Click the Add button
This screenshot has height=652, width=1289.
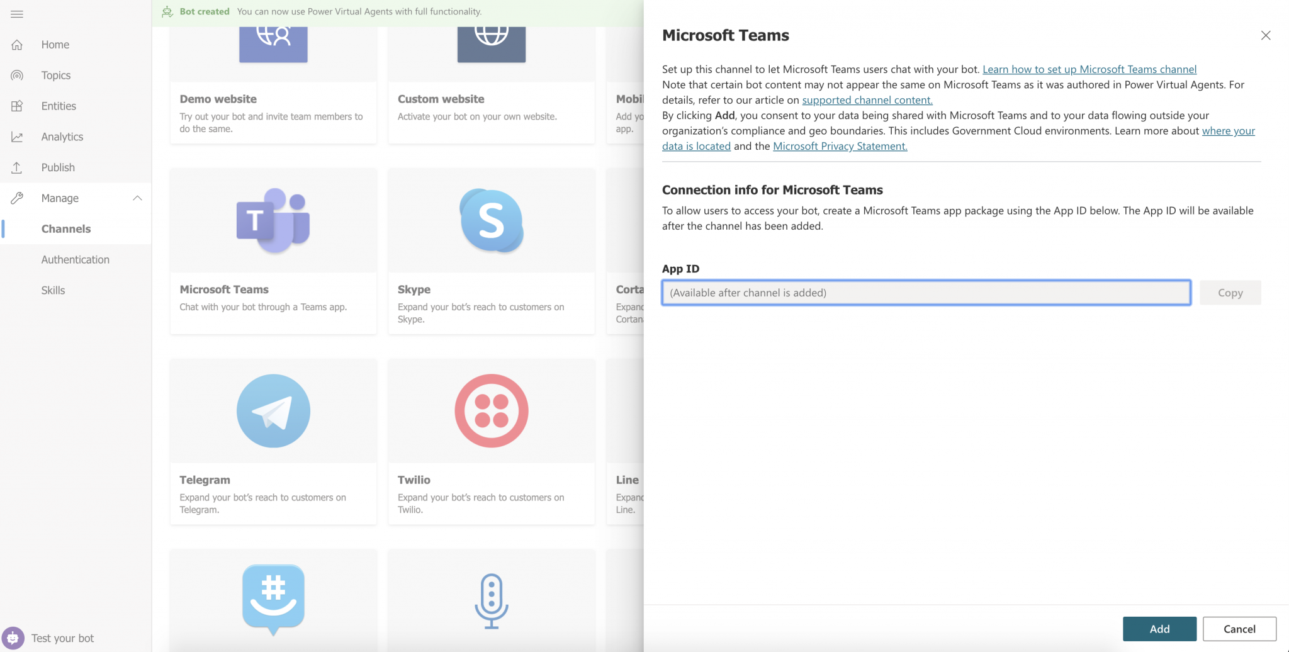click(x=1159, y=629)
